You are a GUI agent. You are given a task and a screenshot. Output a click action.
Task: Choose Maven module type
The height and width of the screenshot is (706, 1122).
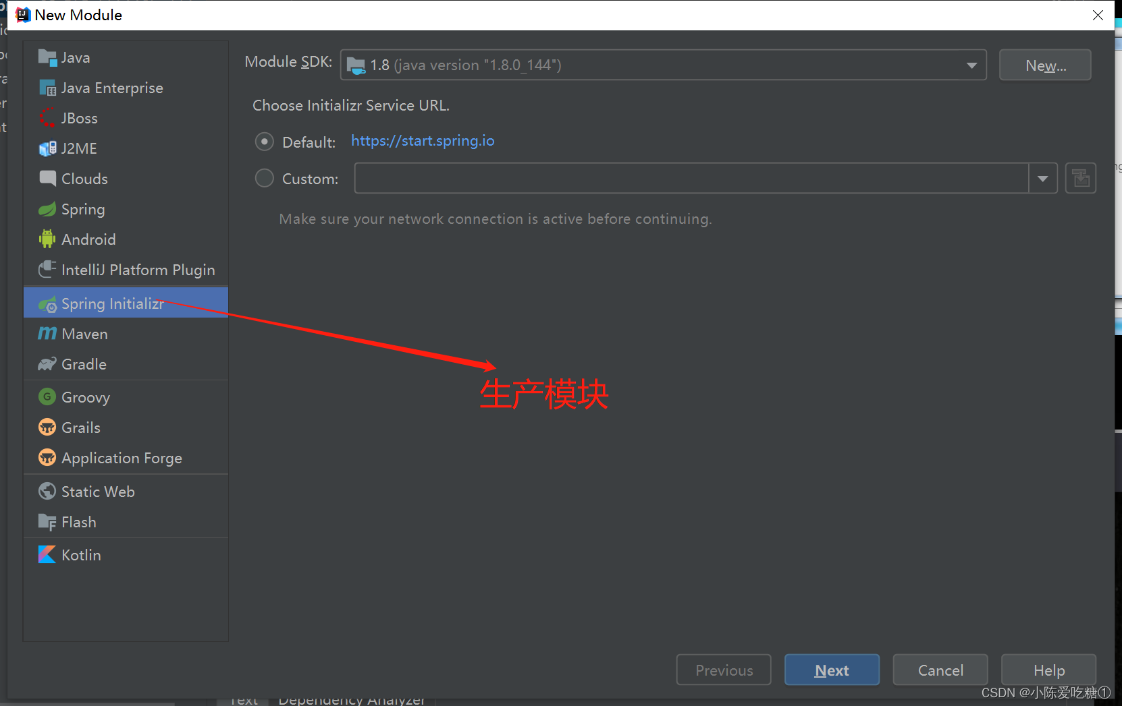coord(126,334)
